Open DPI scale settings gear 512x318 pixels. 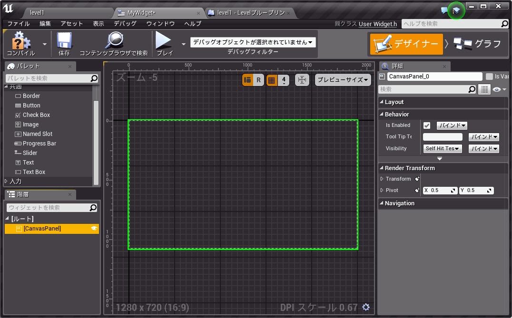pyautogui.click(x=365, y=307)
